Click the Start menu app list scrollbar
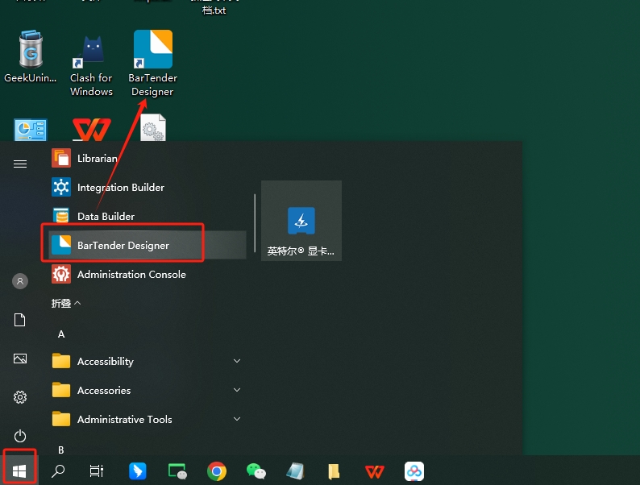Image resolution: width=640 pixels, height=485 pixels. click(255, 223)
